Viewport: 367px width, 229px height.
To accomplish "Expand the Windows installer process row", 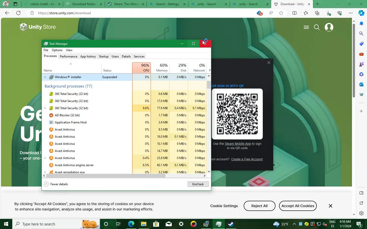I will point(45,77).
